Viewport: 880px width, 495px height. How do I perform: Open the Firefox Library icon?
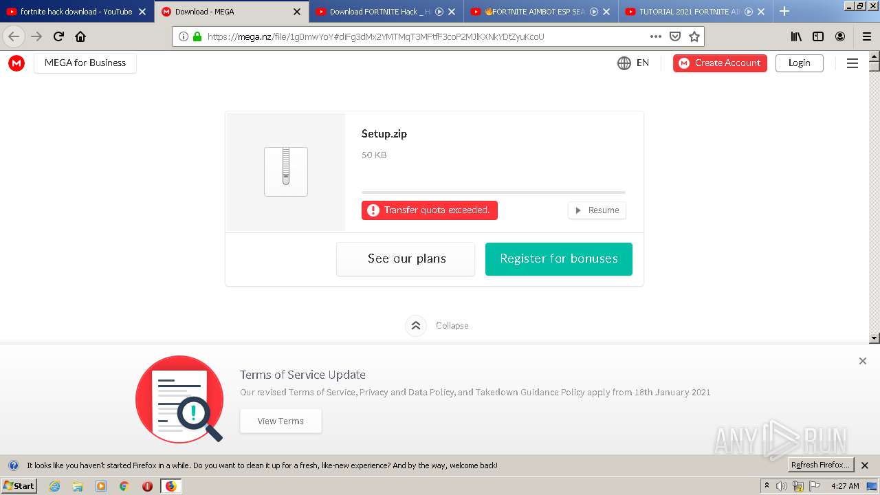(796, 36)
